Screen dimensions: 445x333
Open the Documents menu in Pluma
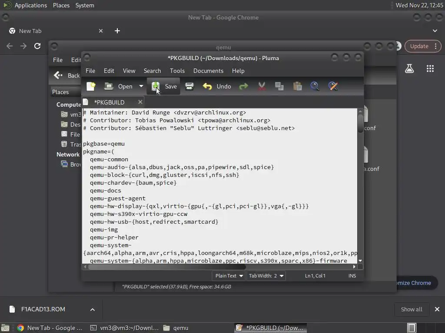208,71
